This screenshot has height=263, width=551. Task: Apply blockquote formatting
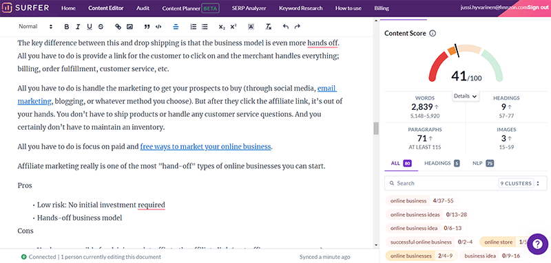point(147,27)
